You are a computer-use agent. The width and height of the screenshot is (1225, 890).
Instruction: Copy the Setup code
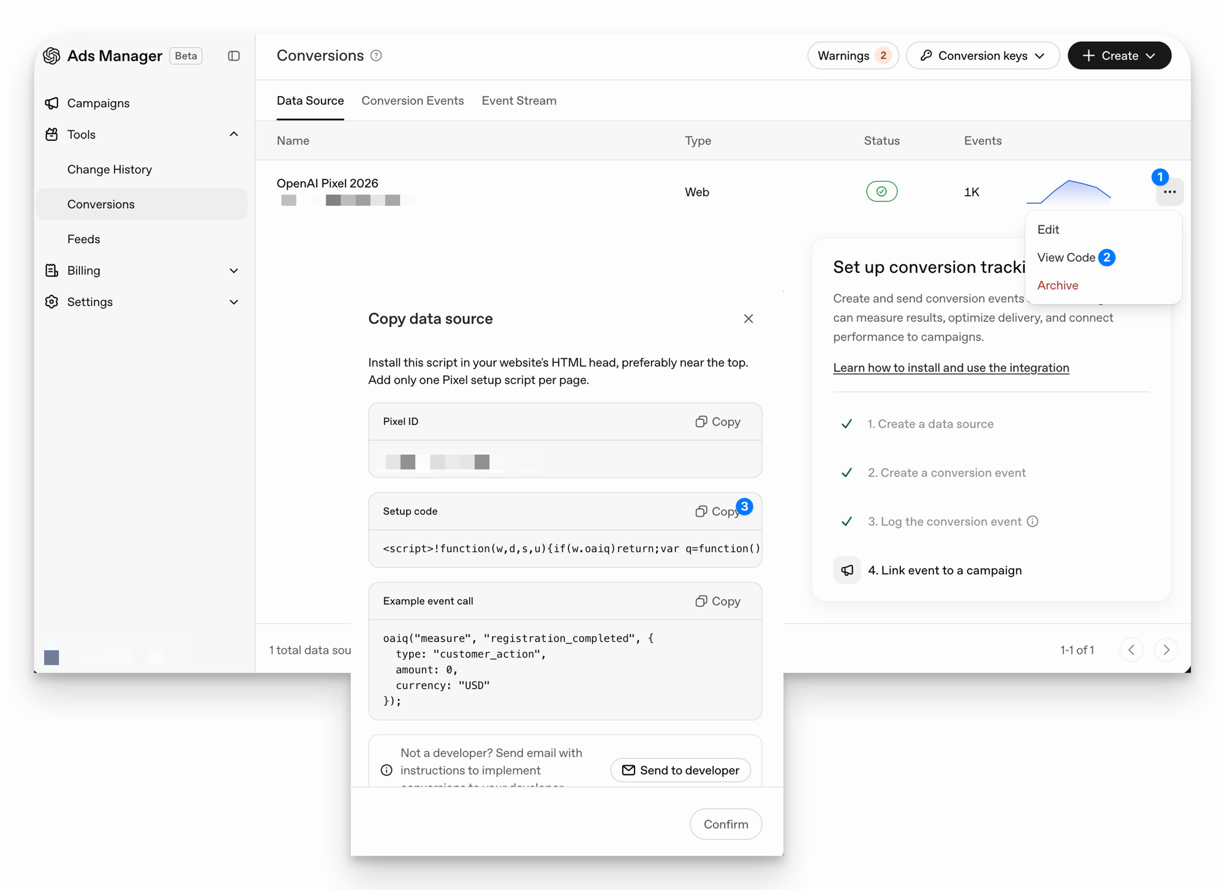[717, 511]
